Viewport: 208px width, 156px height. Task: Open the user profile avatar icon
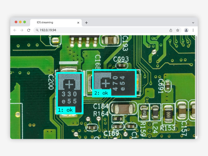click(x=186, y=30)
